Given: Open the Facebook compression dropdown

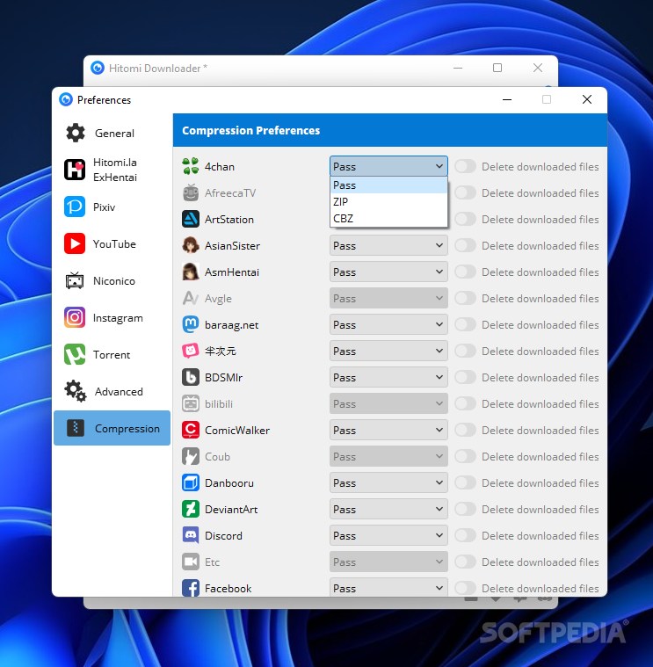Looking at the screenshot, I should [388, 588].
